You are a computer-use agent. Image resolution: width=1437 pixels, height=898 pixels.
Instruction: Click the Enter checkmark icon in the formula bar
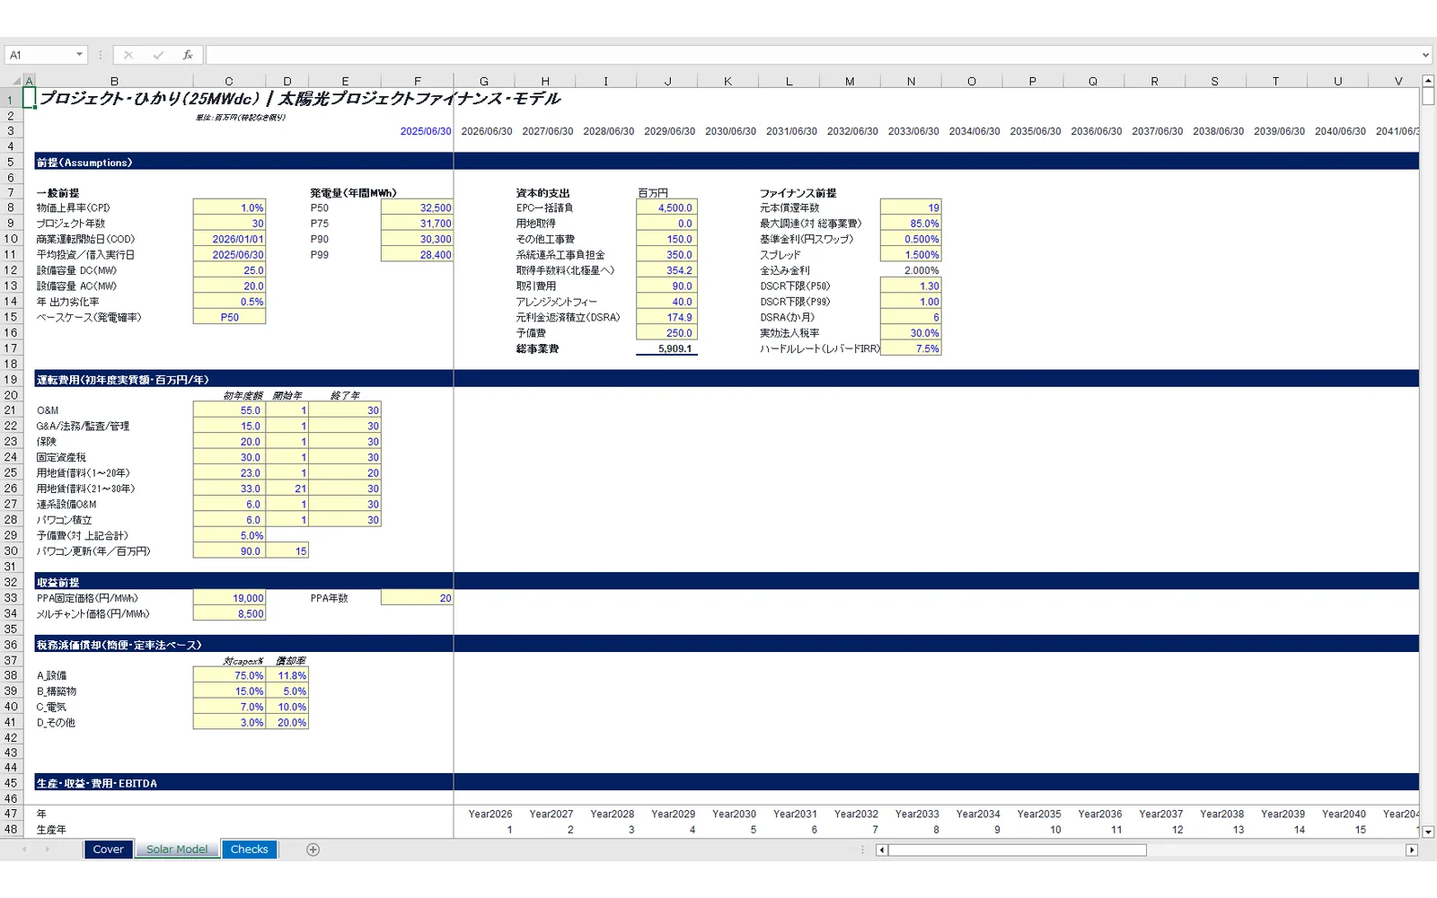158,56
